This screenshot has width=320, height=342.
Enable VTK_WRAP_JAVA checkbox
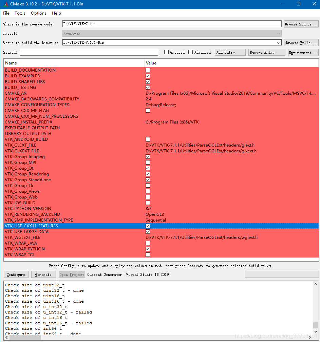(148, 243)
